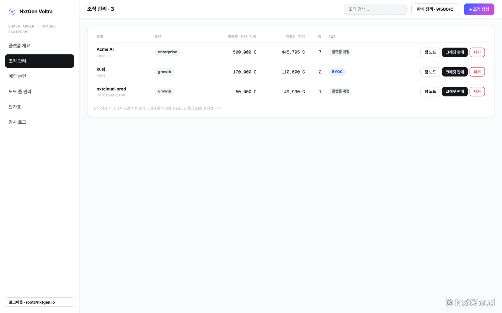Click 크레딧 판매 for nxtcloud-prod
Viewport: 502px width, 313px height.
(x=455, y=92)
